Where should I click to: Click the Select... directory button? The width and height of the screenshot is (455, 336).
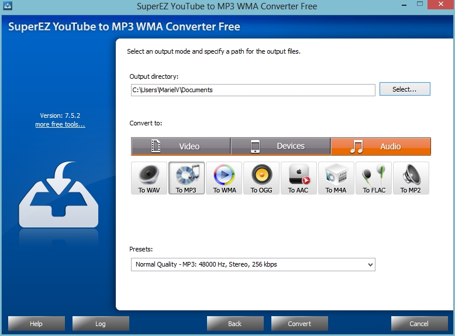405,89
